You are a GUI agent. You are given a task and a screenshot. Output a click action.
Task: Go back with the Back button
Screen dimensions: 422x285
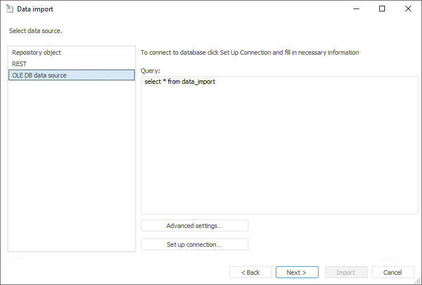tap(250, 272)
